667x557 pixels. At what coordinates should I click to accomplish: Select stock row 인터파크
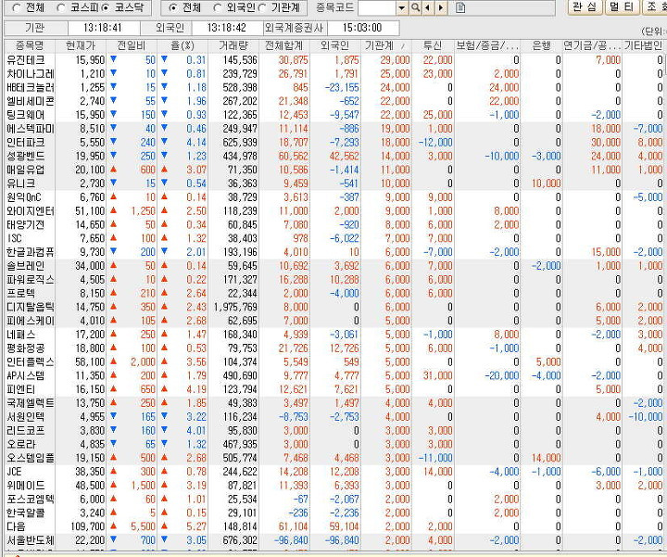point(333,142)
